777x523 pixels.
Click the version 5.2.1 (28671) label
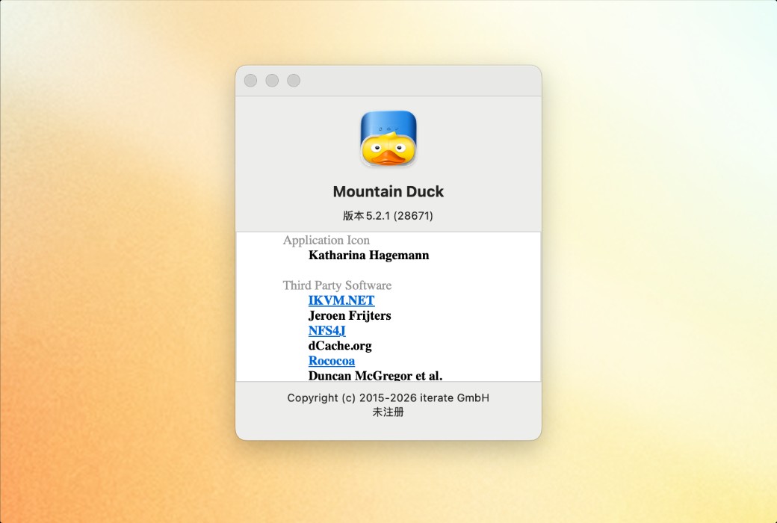click(x=388, y=216)
